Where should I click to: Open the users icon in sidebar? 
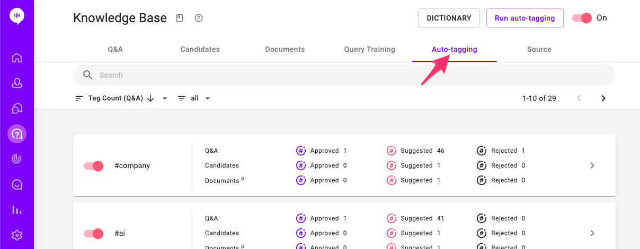tap(17, 83)
